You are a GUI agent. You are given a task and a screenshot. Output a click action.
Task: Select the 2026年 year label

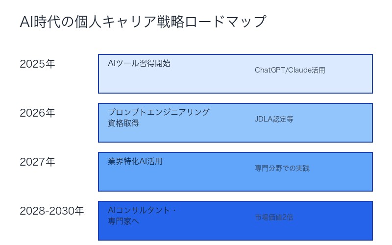37,113
